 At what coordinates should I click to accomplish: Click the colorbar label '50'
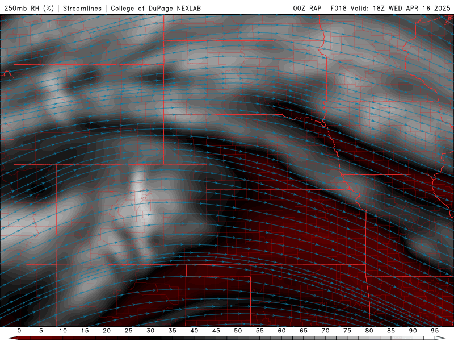click(238, 331)
